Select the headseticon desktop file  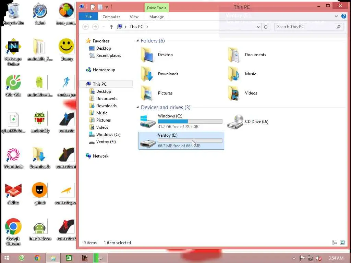[40, 229]
